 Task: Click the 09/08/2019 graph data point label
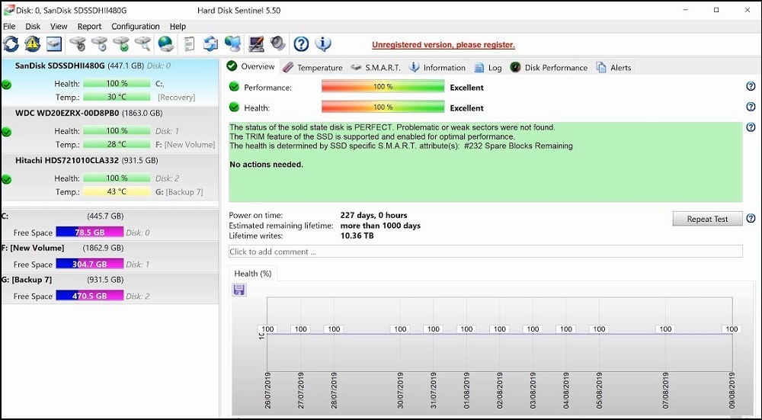(732, 329)
